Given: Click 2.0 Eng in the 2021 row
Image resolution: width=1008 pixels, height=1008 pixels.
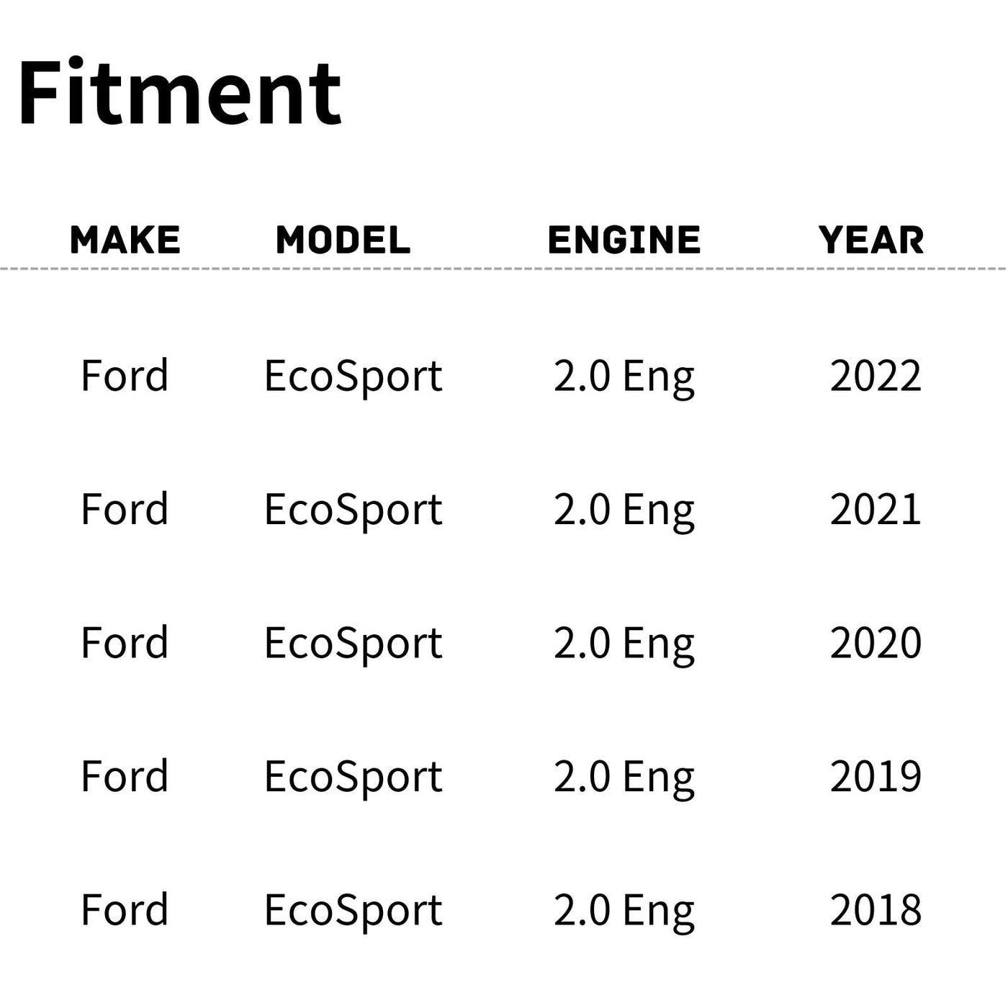Looking at the screenshot, I should coord(624,510).
